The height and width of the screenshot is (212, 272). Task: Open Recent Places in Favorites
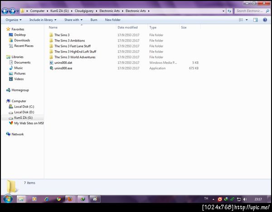point(24,46)
